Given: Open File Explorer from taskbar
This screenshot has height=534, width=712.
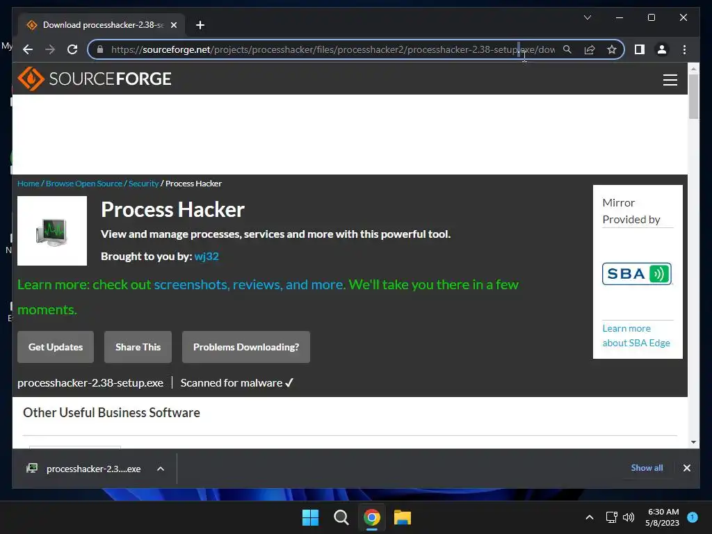Looking at the screenshot, I should 403,517.
